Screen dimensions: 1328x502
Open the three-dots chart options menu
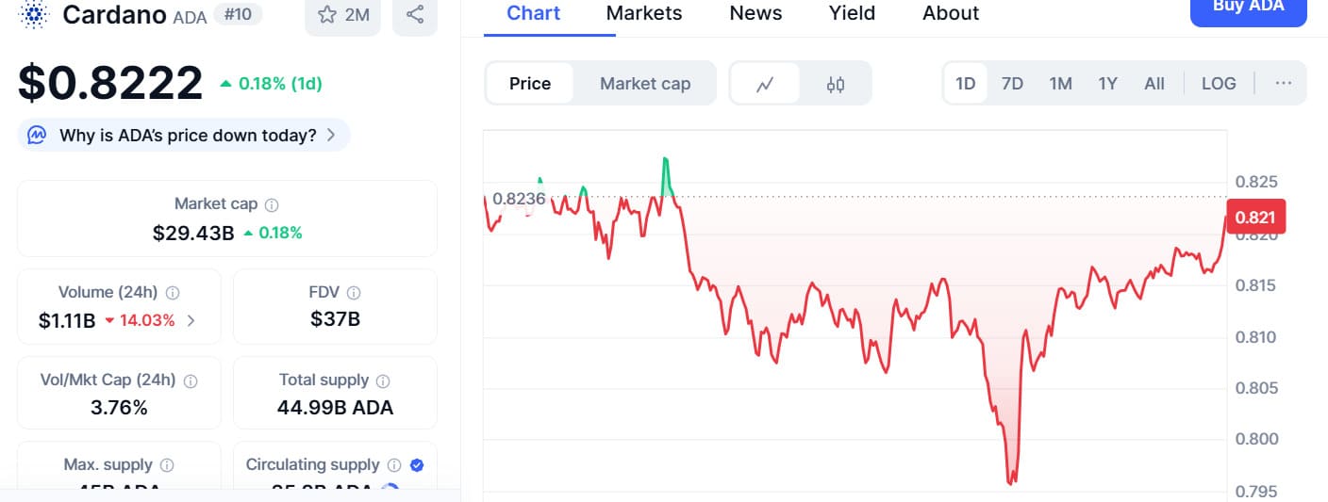point(1283,84)
